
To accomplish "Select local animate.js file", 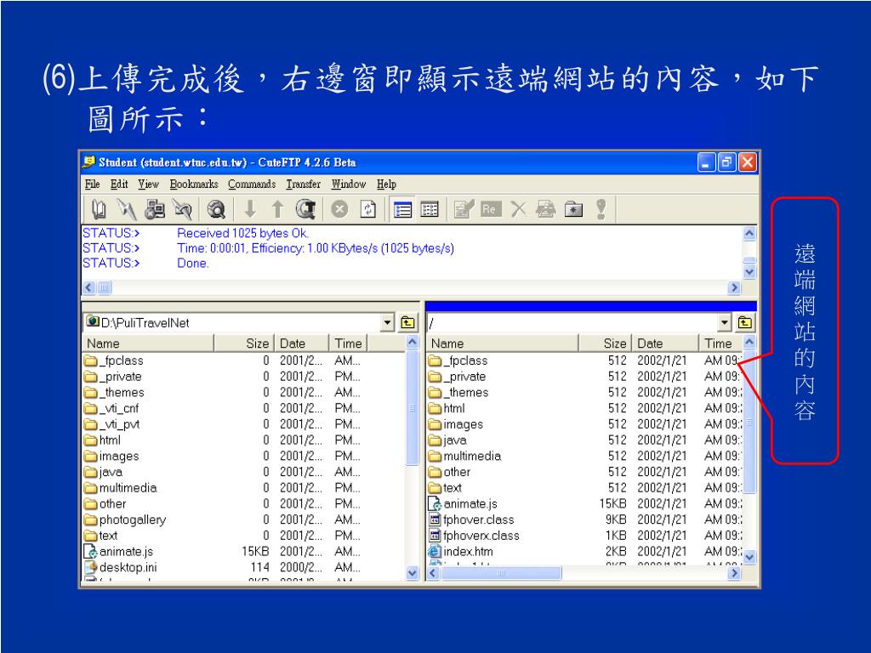I will (x=118, y=552).
